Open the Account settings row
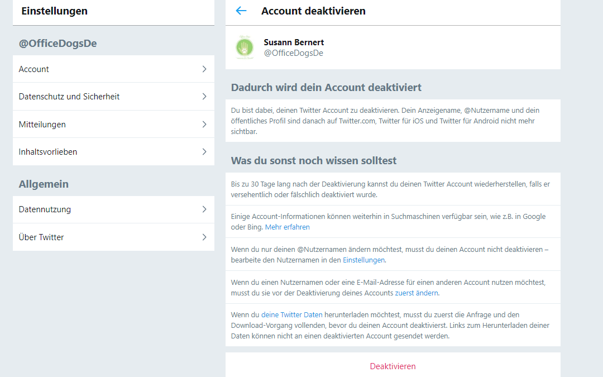Image resolution: width=603 pixels, height=377 pixels. click(x=113, y=69)
